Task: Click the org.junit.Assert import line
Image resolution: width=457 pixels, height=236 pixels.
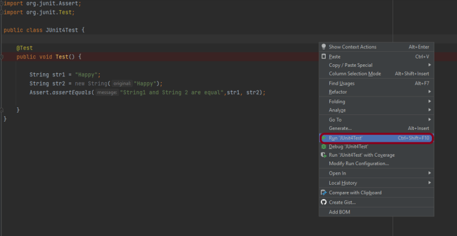Action: [x=42, y=4]
